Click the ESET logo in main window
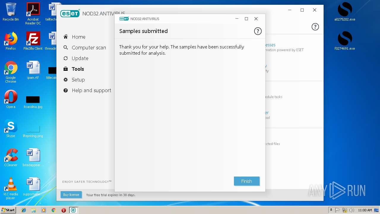The image size is (380, 214). pos(70,13)
